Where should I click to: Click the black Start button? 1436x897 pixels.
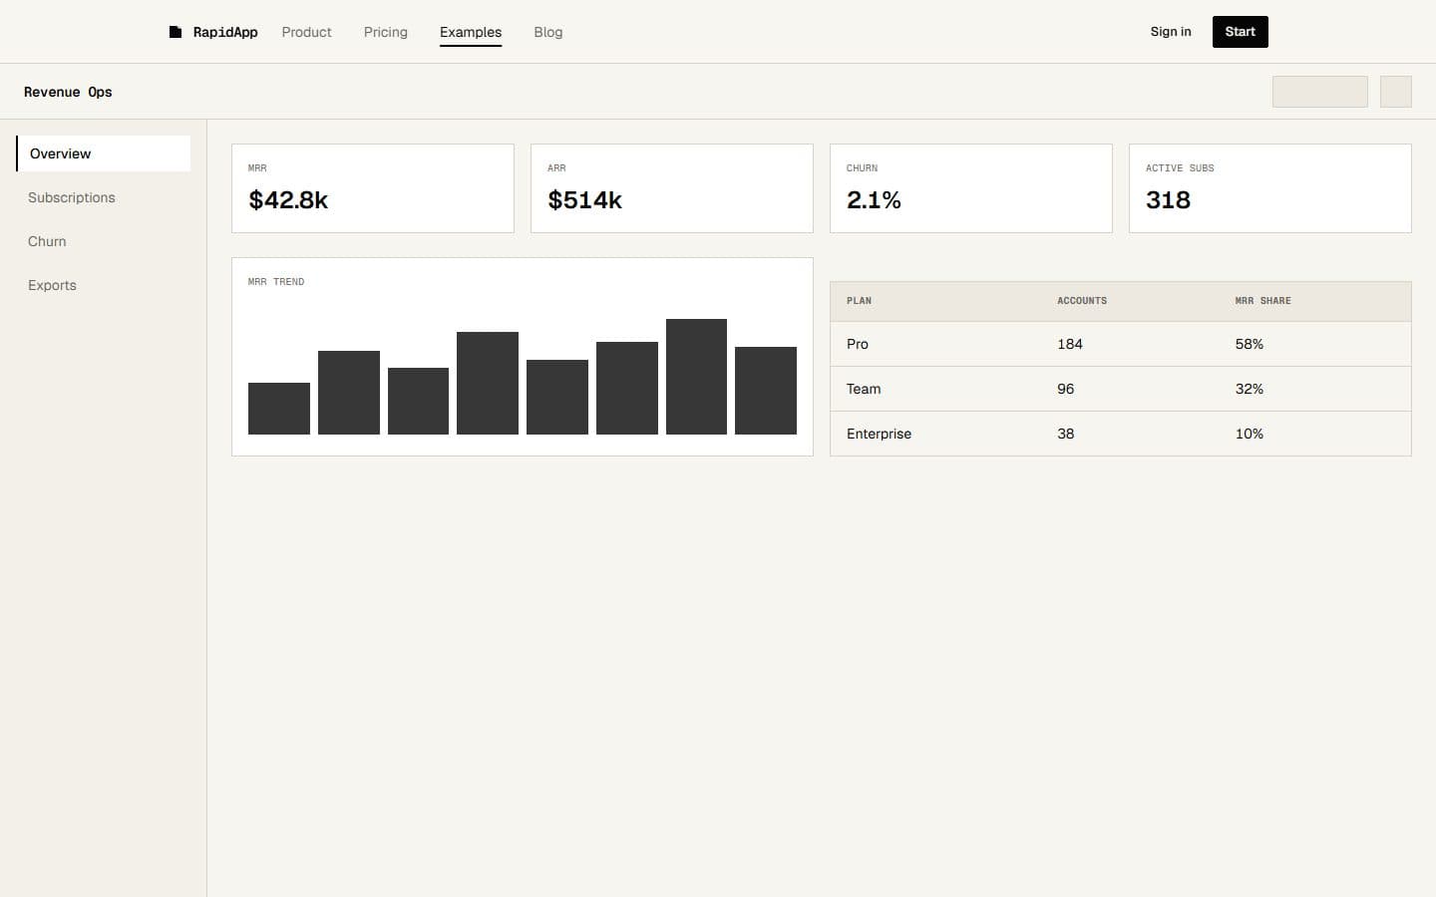[x=1241, y=32]
